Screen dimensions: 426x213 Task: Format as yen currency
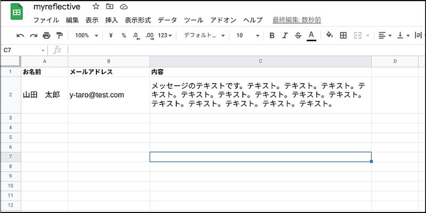[111, 35]
